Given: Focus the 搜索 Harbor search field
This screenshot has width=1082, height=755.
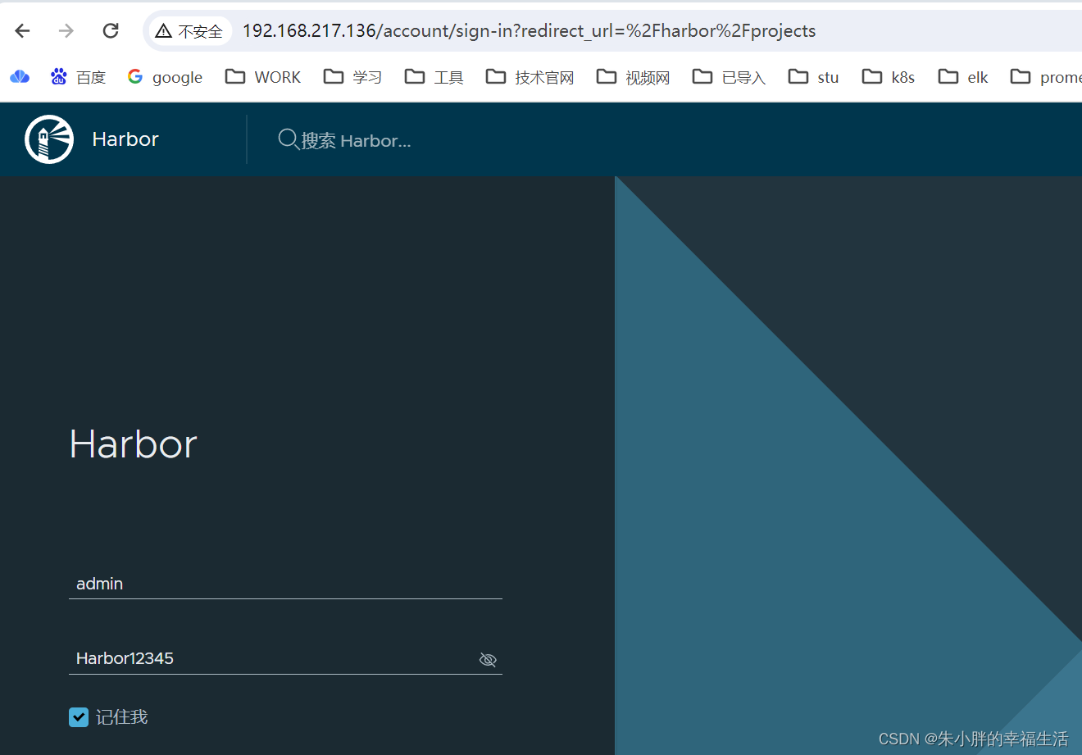Looking at the screenshot, I should (356, 141).
